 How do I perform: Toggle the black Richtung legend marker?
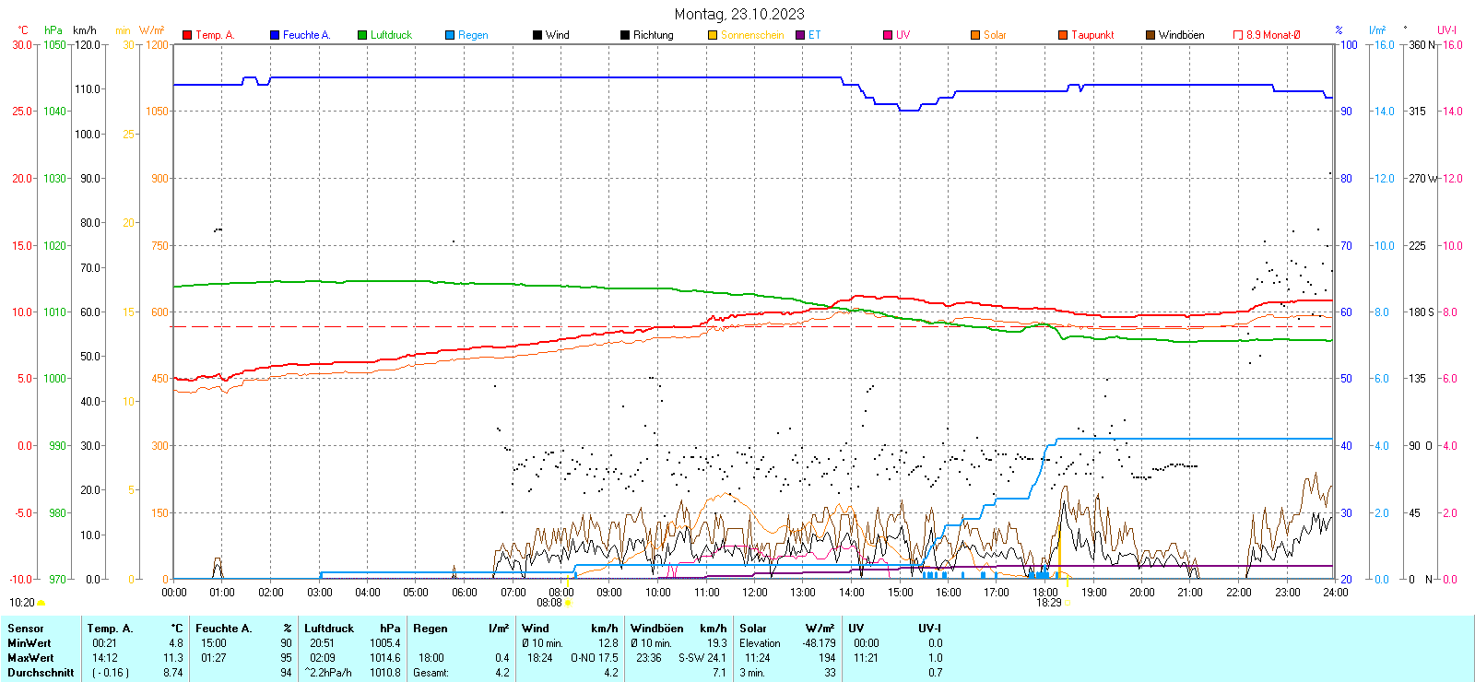(x=625, y=35)
